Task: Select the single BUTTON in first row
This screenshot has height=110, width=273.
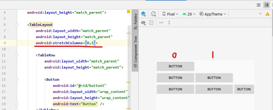Action: (x=175, y=66)
